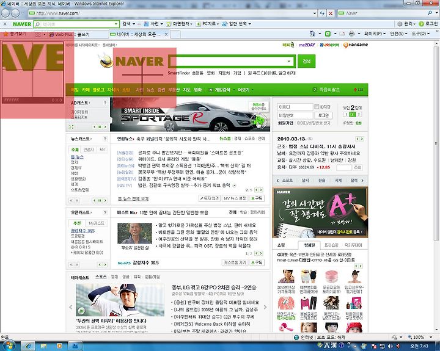Click the Refresh icon beside address bar
This screenshot has height=351, width=440.
tap(322, 13)
